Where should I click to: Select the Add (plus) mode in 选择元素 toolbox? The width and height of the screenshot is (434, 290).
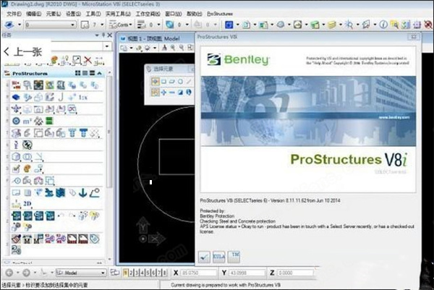[x=163, y=93]
